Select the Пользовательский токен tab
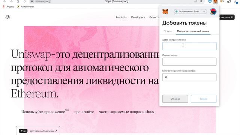The height and width of the screenshot is (135, 240). pyautogui.click(x=193, y=31)
